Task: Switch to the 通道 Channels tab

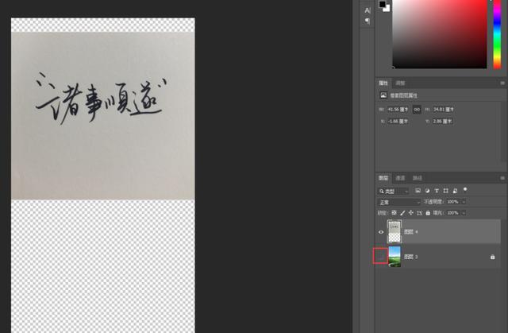Action: [400, 178]
